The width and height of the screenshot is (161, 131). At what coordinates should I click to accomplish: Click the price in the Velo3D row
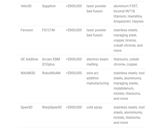pyautogui.click(x=74, y=6)
